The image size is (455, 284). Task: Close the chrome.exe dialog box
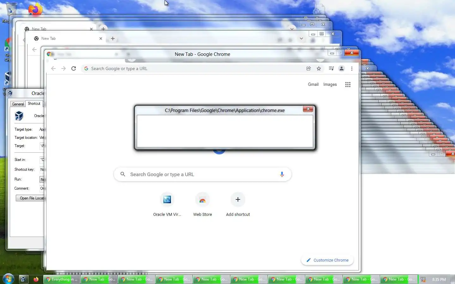pos(308,109)
